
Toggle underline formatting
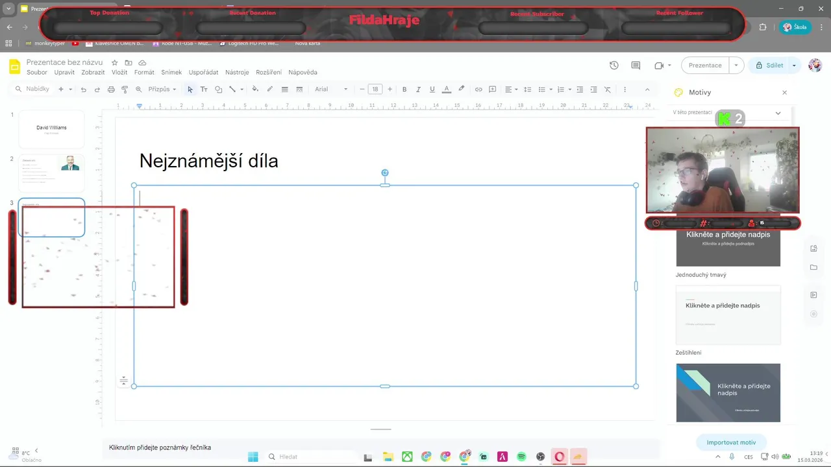point(432,90)
